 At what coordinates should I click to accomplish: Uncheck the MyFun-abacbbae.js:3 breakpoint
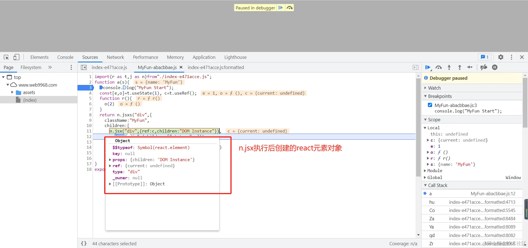430,105
